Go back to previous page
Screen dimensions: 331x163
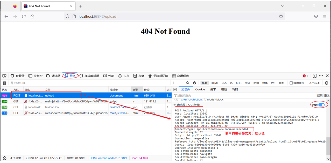[x=6, y=16]
